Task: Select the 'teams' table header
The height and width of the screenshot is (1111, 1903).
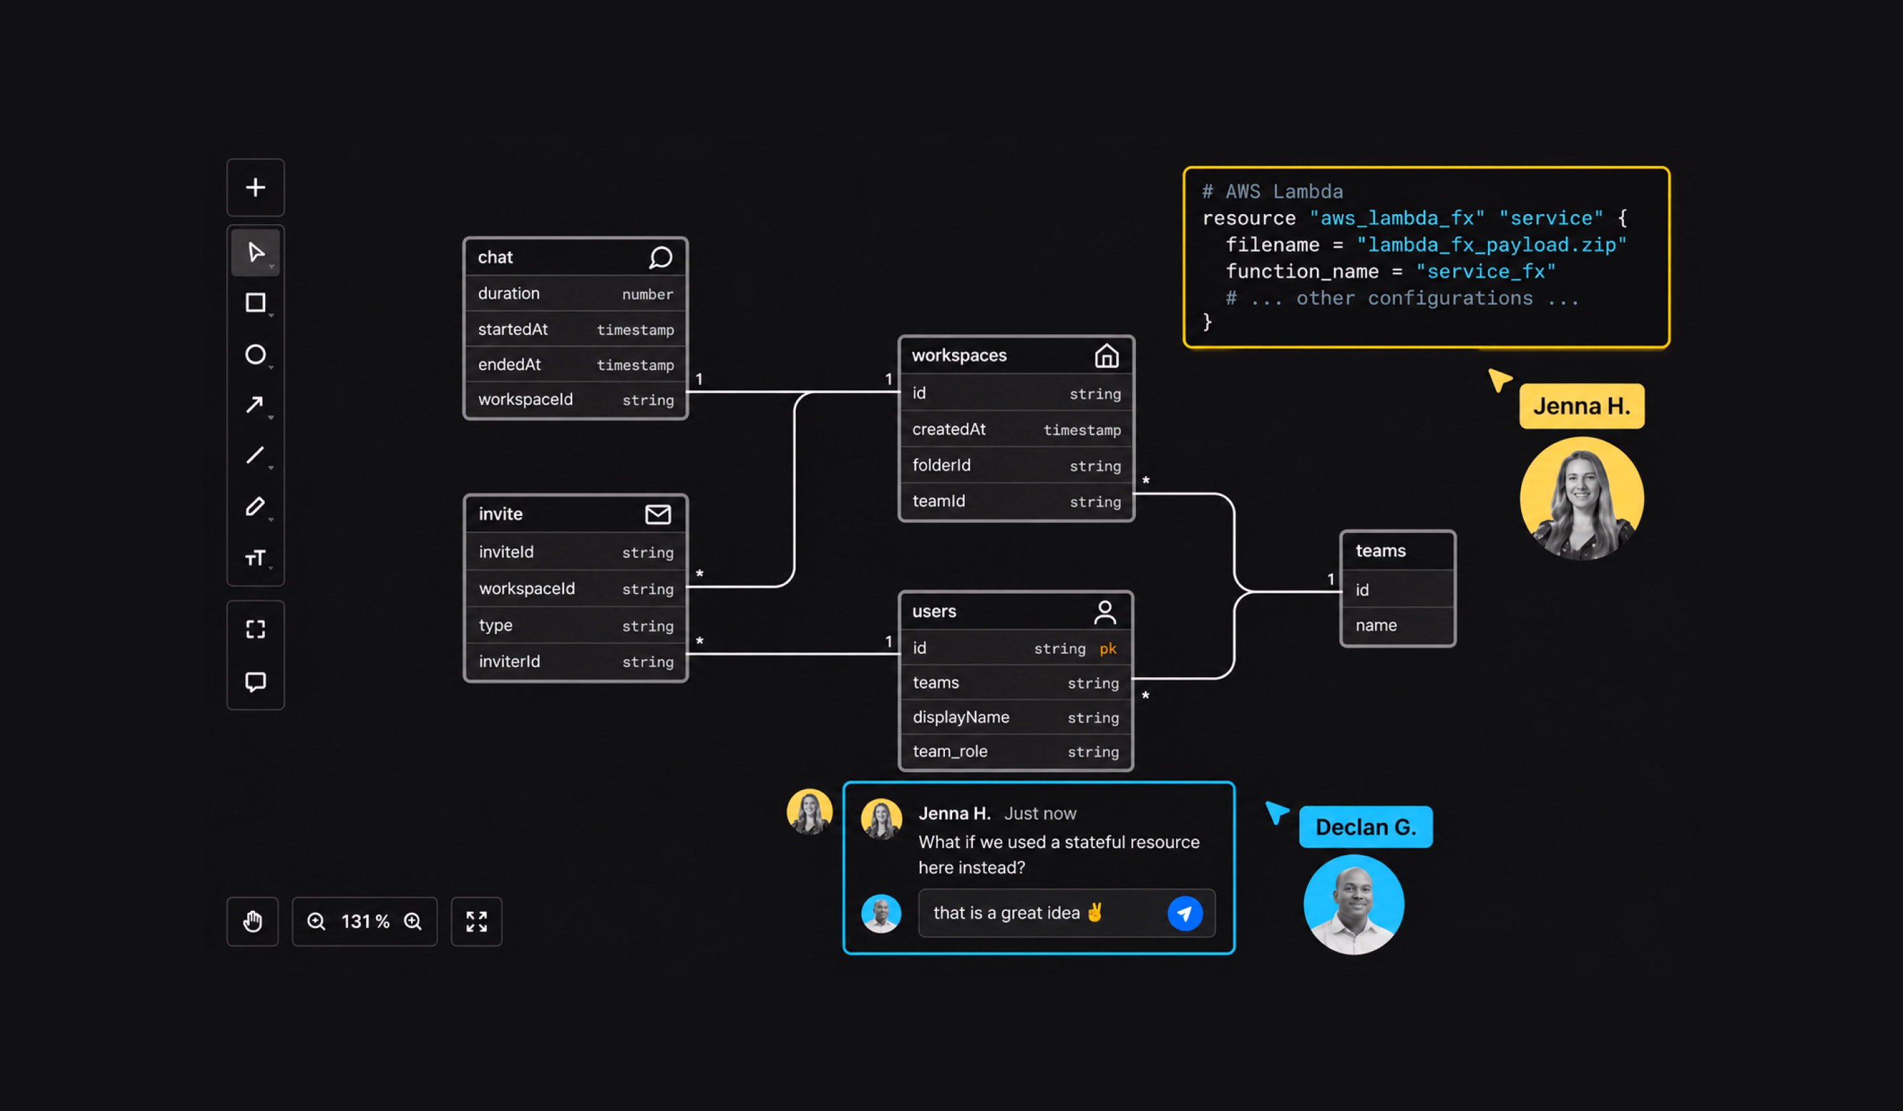Action: point(1398,551)
